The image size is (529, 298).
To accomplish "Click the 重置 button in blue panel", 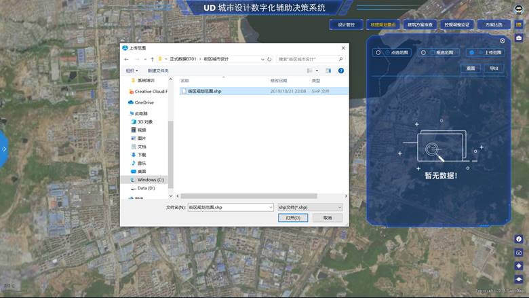I will coord(471,68).
